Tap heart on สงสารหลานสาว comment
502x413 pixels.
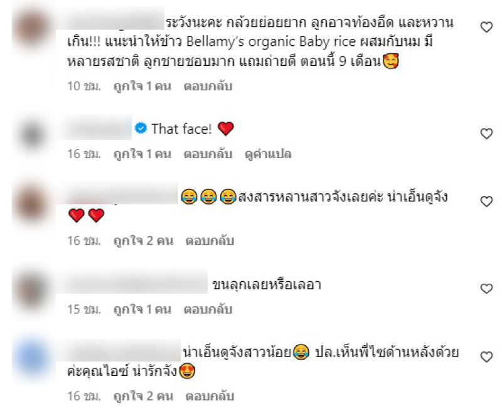click(x=486, y=201)
